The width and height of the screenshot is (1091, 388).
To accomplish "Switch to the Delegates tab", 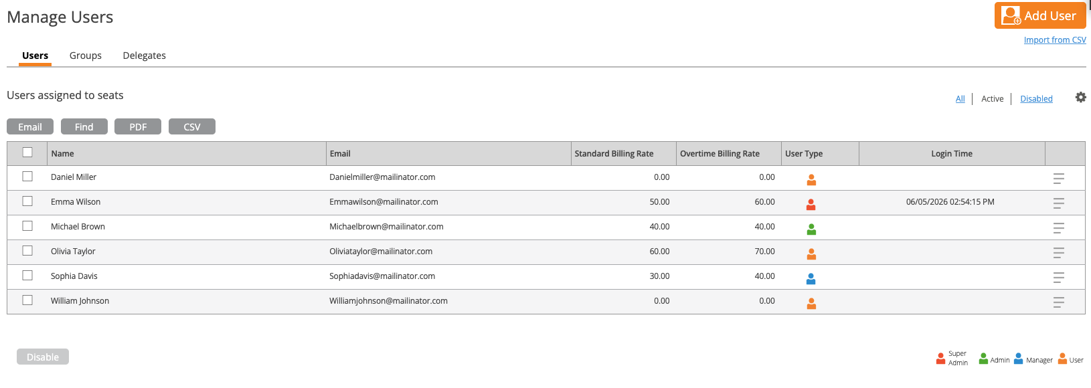I will pyautogui.click(x=145, y=56).
